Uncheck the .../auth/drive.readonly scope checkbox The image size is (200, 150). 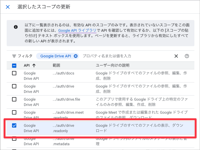14,125
